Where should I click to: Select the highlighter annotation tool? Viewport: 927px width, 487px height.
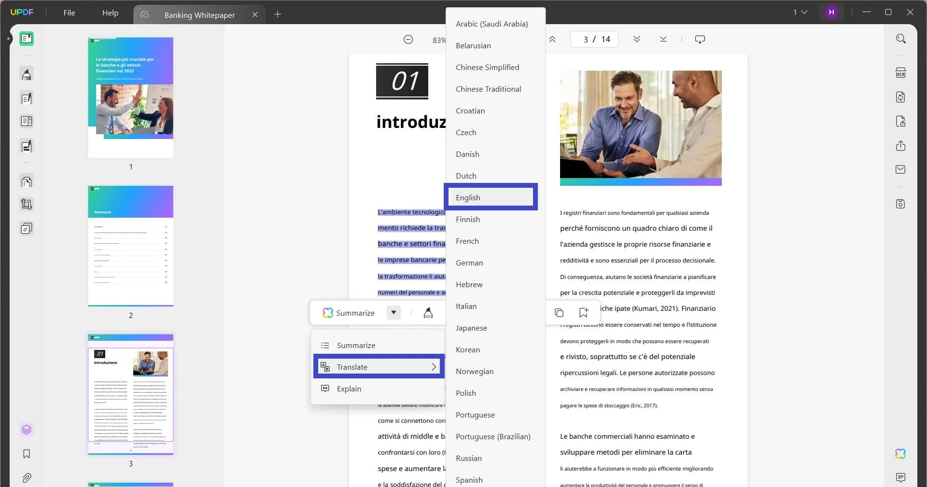[x=26, y=74]
